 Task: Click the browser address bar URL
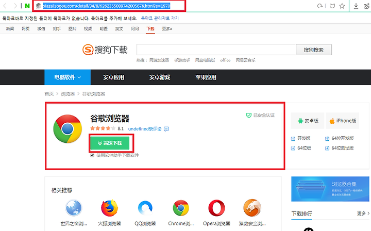pyautogui.click(x=107, y=6)
